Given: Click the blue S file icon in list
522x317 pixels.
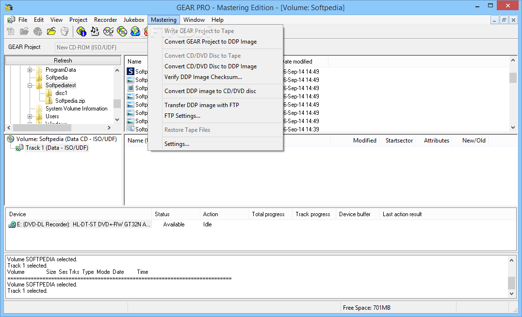Looking at the screenshot, I should 130,72.
